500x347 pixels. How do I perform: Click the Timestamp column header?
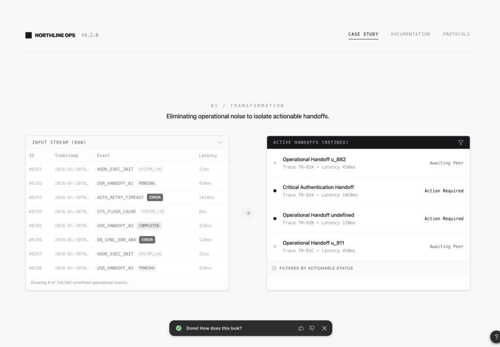(x=66, y=155)
